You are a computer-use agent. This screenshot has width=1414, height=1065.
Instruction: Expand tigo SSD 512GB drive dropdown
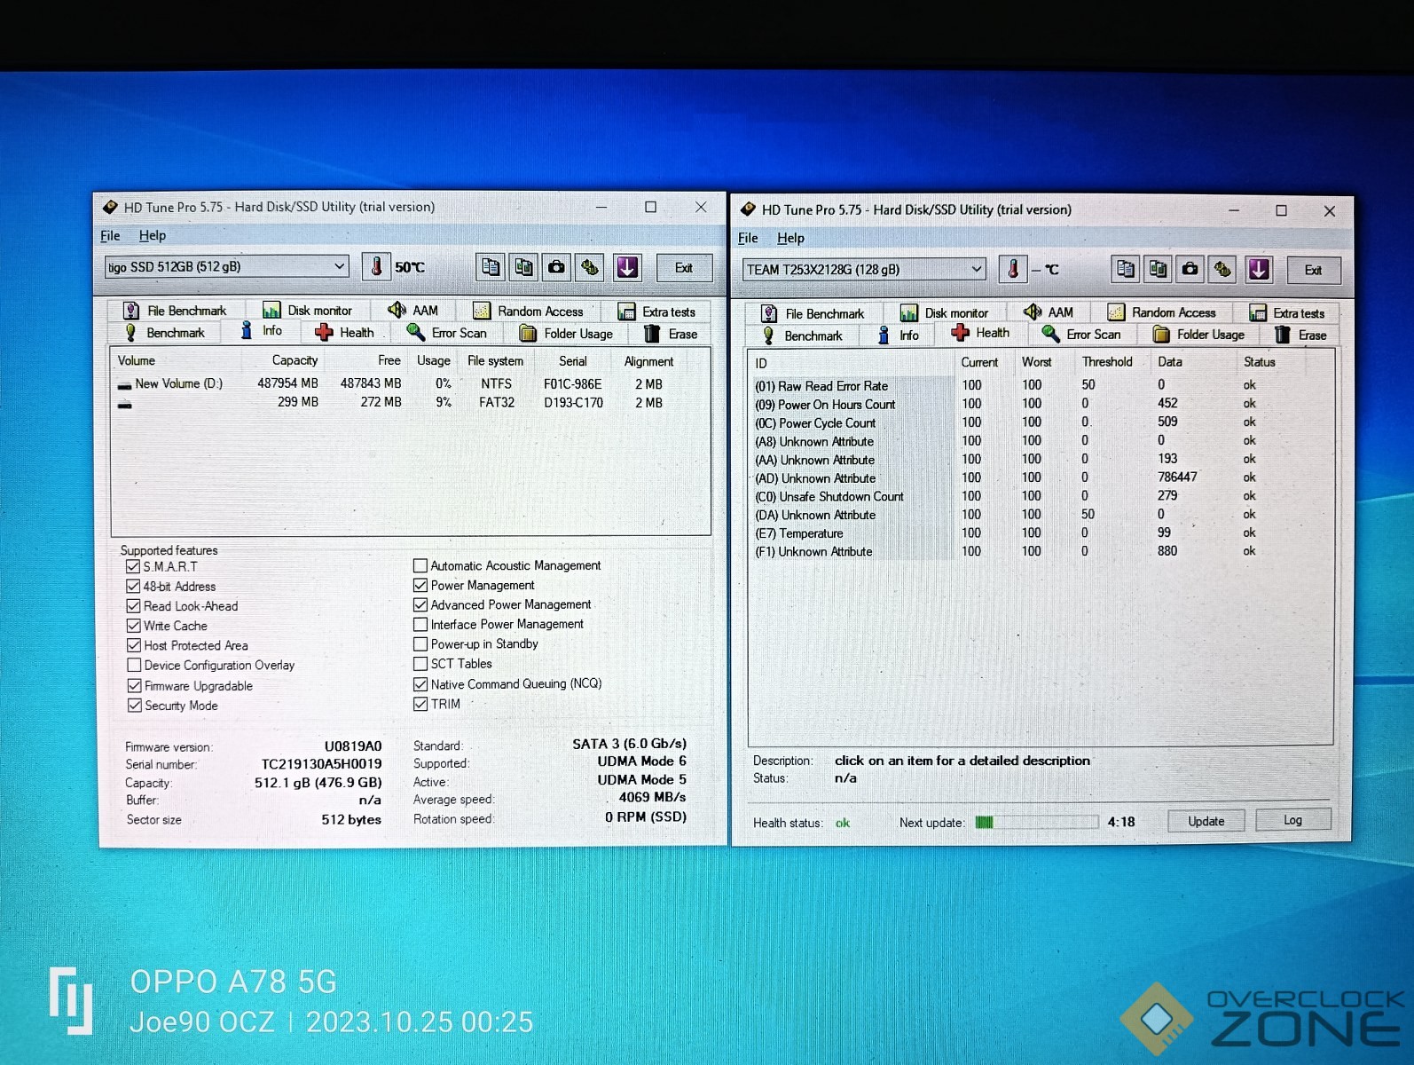coord(339,266)
